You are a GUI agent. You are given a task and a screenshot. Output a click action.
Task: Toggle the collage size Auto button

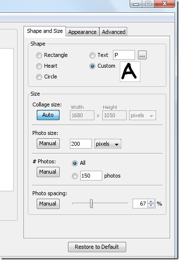(x=48, y=115)
